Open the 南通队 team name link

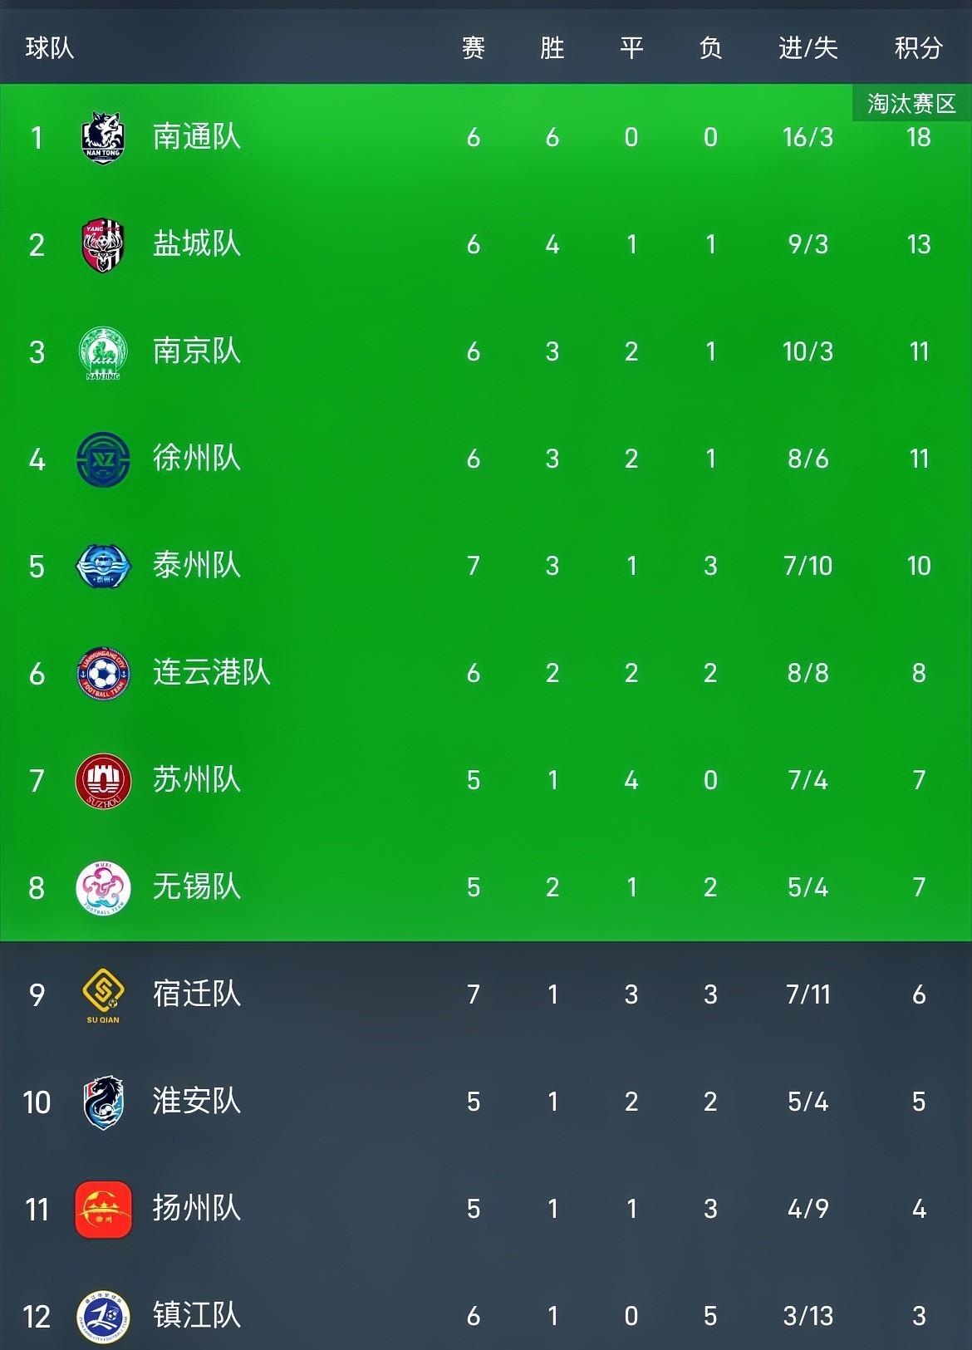tap(197, 137)
